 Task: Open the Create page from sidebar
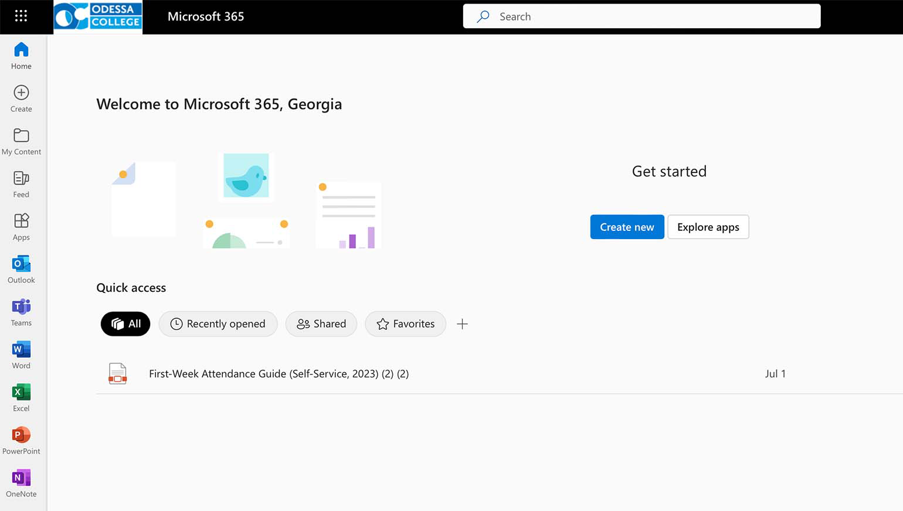(21, 98)
